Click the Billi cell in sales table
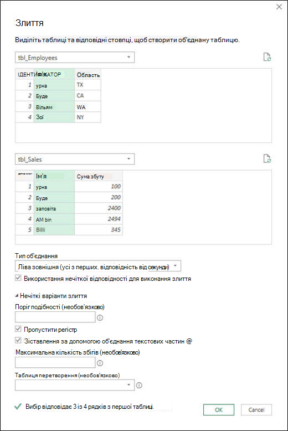 click(54, 230)
